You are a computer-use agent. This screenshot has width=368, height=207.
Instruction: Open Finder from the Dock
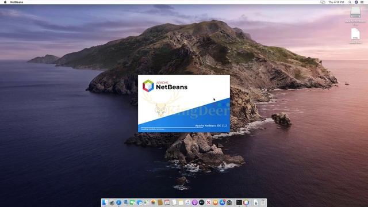105,202
